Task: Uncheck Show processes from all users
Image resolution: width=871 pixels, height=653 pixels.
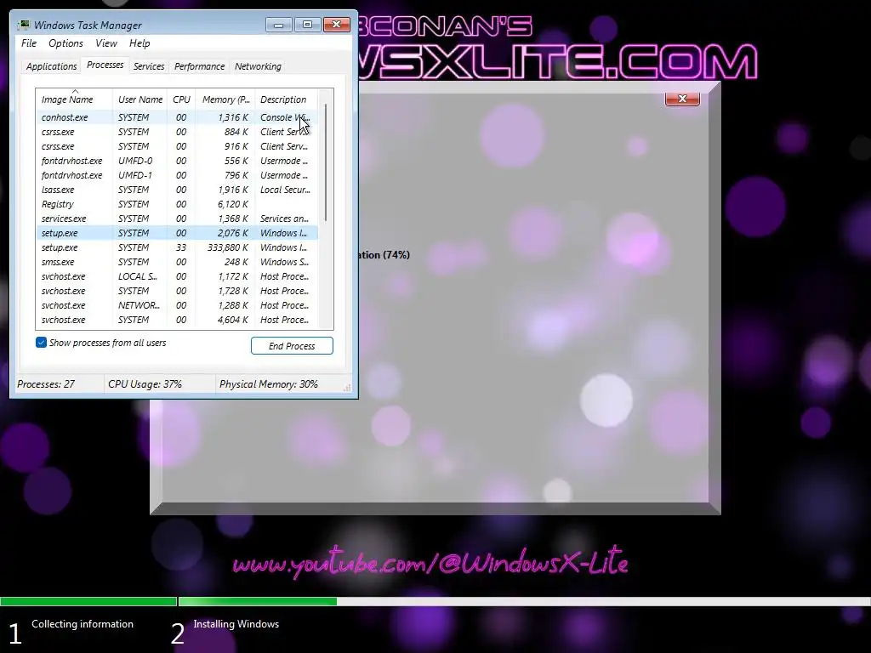Action: [x=41, y=343]
